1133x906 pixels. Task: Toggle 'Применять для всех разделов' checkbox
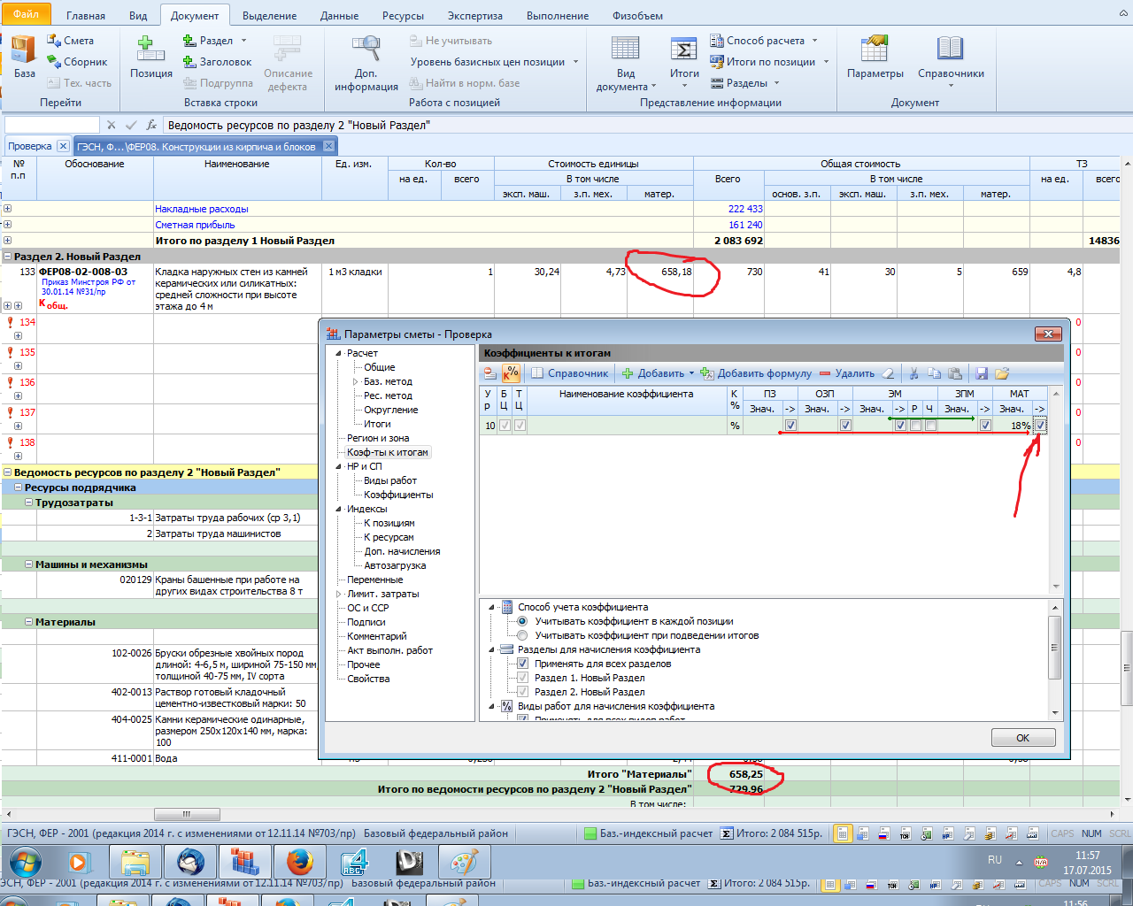pyautogui.click(x=522, y=664)
